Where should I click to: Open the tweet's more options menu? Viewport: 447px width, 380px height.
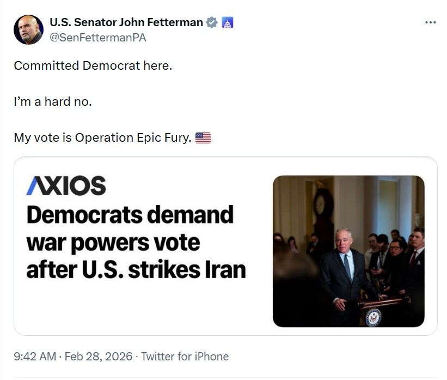pos(430,22)
